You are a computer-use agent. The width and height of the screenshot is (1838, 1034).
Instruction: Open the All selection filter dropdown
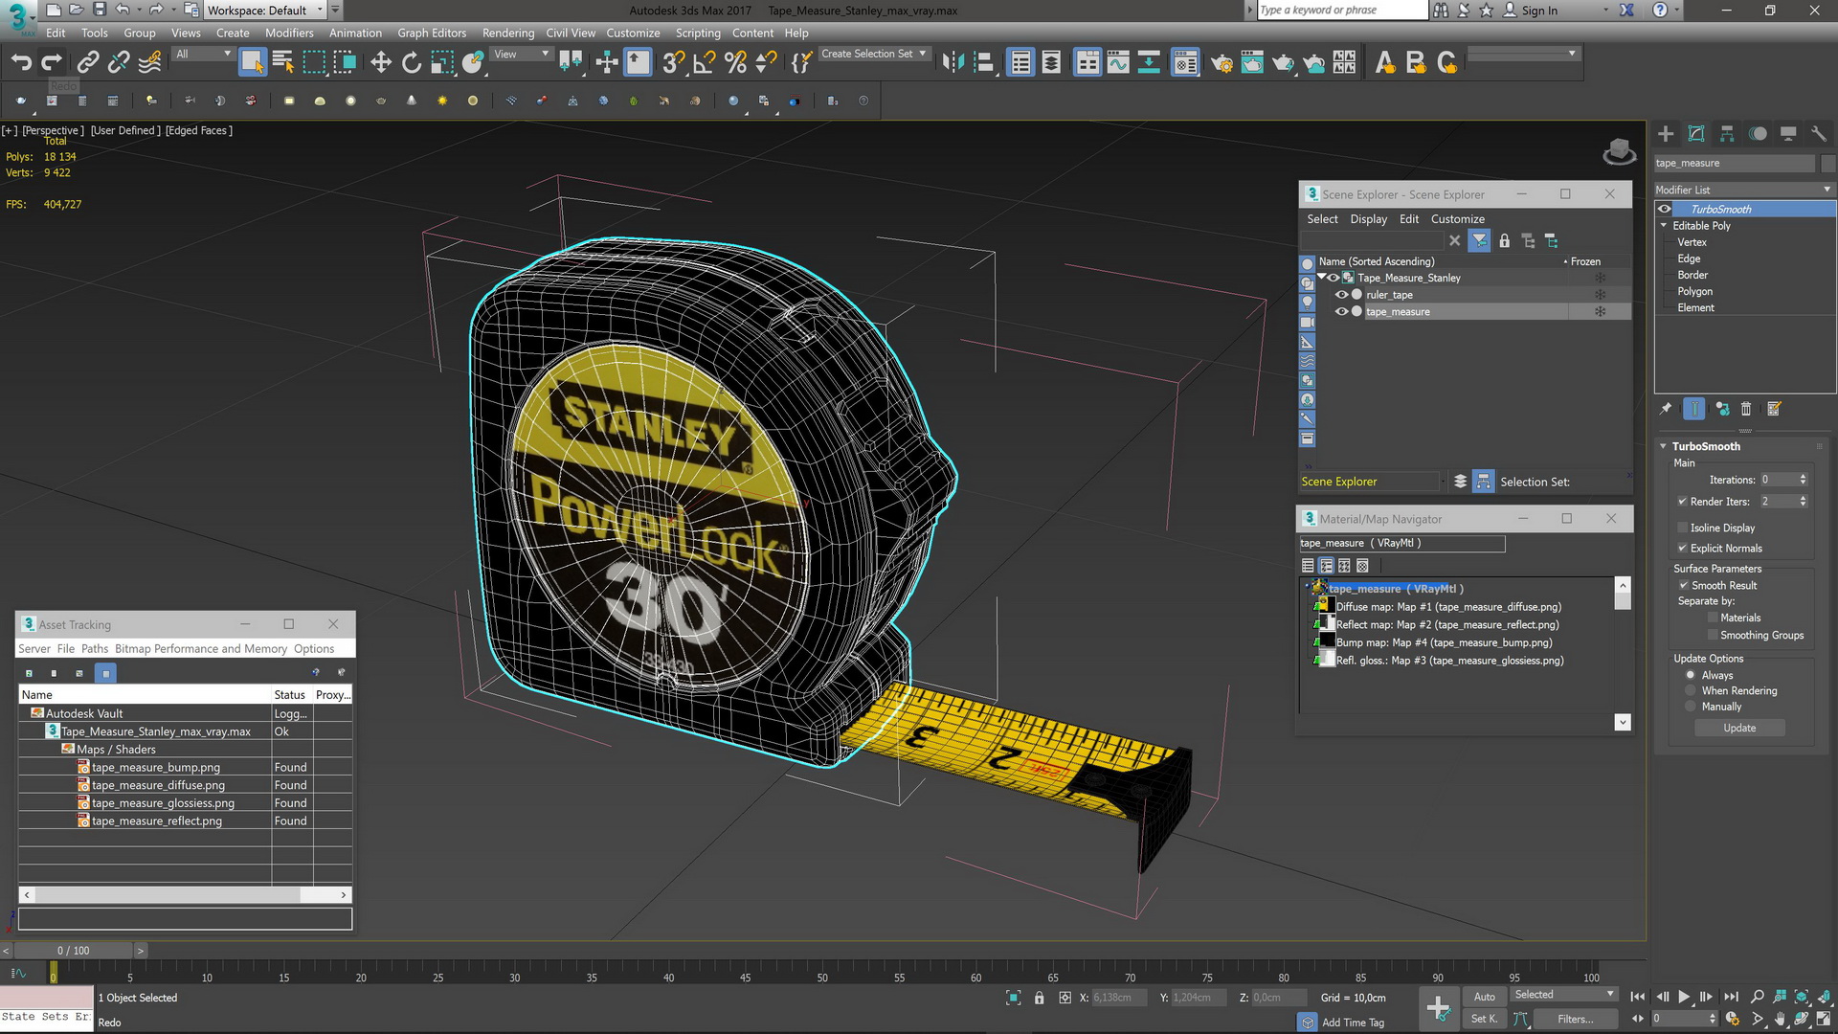(x=203, y=55)
